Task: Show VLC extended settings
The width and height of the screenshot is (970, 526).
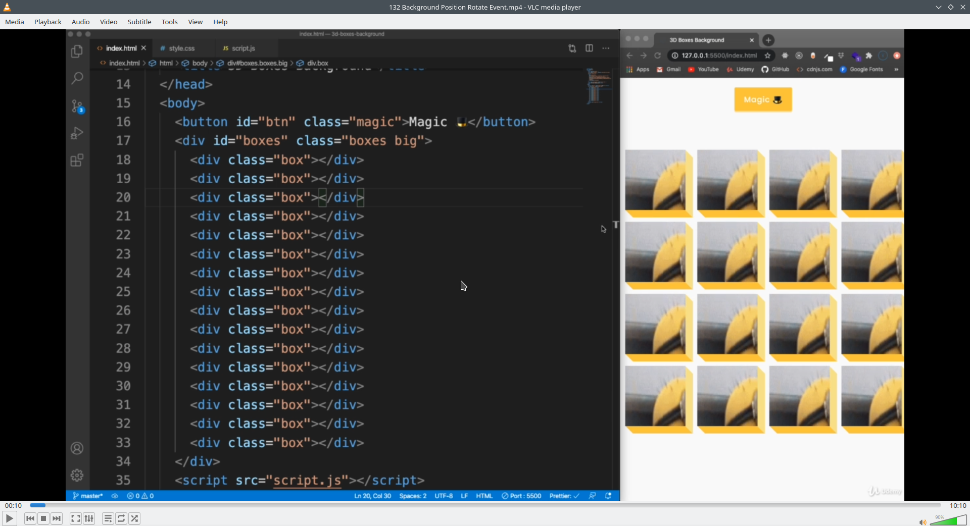Action: point(89,518)
